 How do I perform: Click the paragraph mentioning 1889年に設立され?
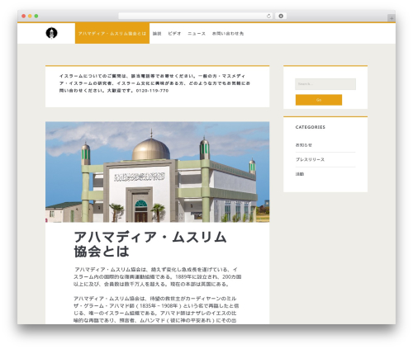point(158,276)
